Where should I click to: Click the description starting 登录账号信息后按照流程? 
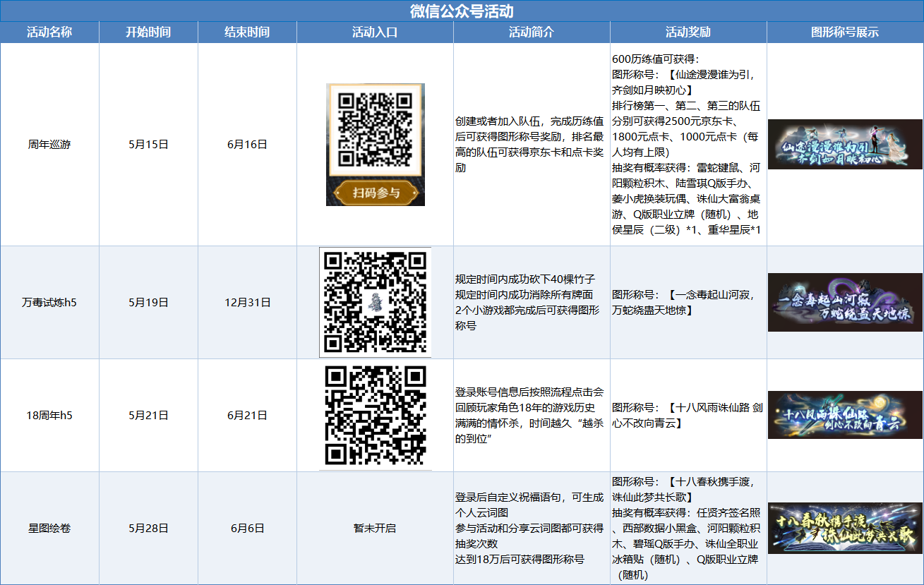[x=530, y=415]
